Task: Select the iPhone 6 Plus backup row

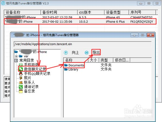Action: point(80,22)
